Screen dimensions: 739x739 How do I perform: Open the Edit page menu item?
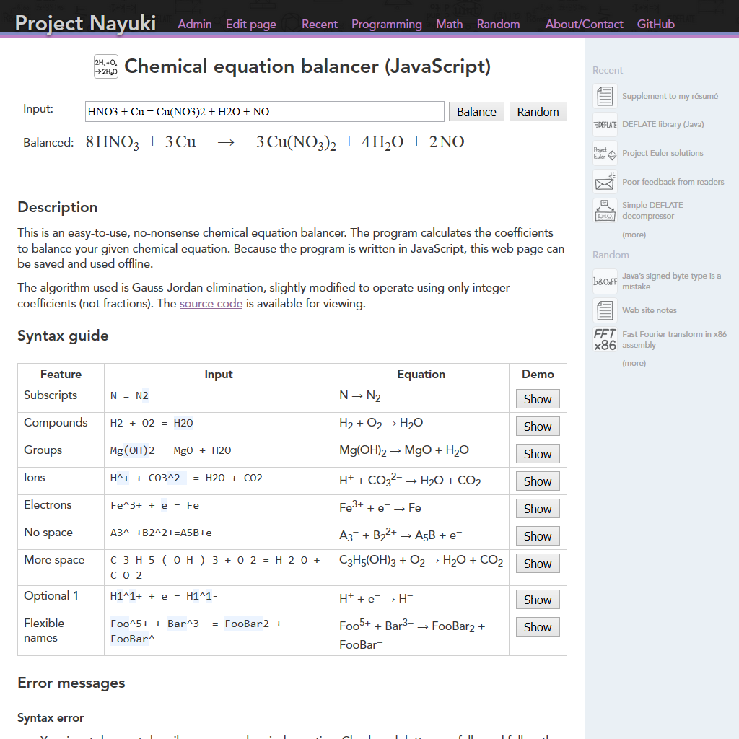coord(250,24)
